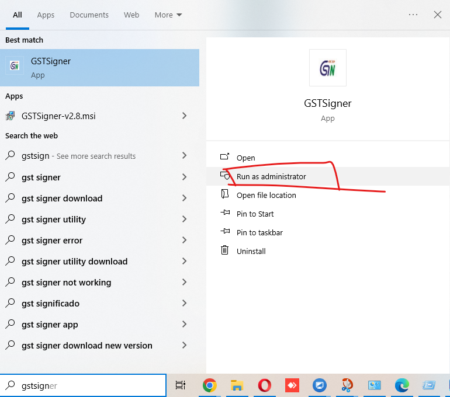Screen dimensions: 450x397
Task: Click the Run as administrator shield icon
Action: (225, 175)
